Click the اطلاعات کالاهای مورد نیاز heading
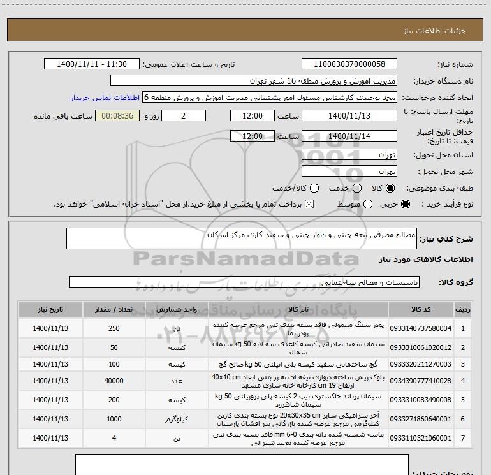This screenshot has width=491, height=475. point(426,259)
